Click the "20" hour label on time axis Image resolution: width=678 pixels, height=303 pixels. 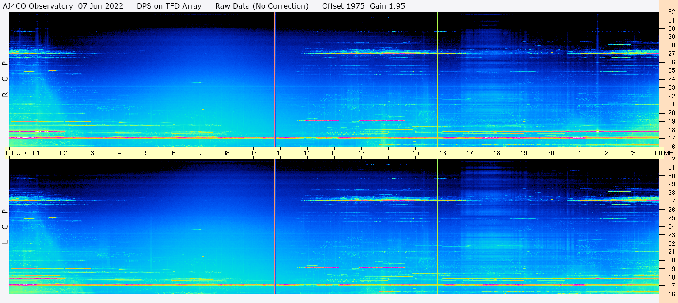click(551, 153)
